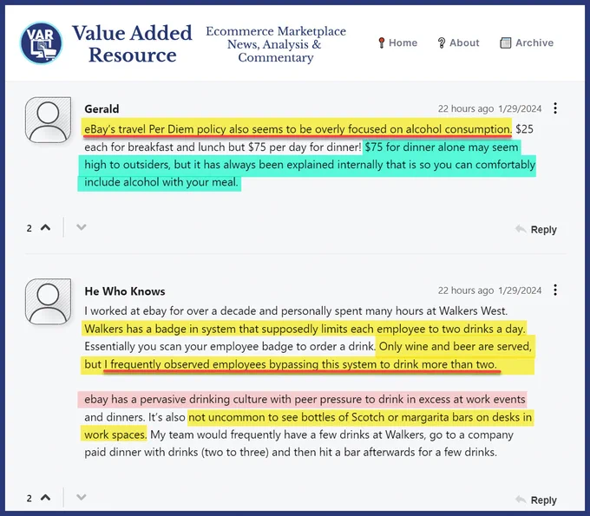The image size is (590, 516).
Task: Open the Archive navigation link
Action: click(527, 42)
